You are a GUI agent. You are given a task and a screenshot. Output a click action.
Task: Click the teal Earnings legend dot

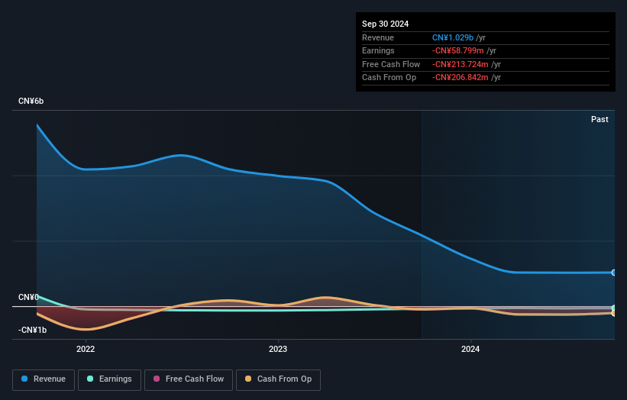[x=90, y=379]
